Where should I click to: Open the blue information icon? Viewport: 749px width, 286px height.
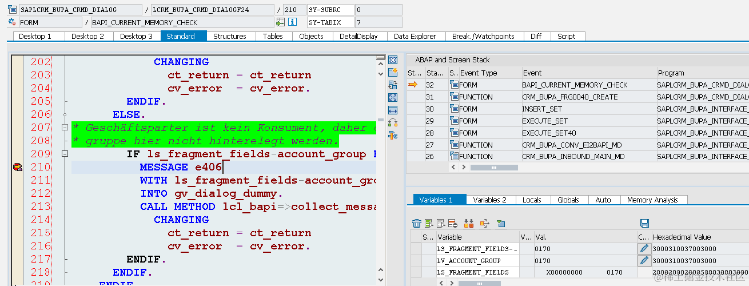pyautogui.click(x=293, y=22)
